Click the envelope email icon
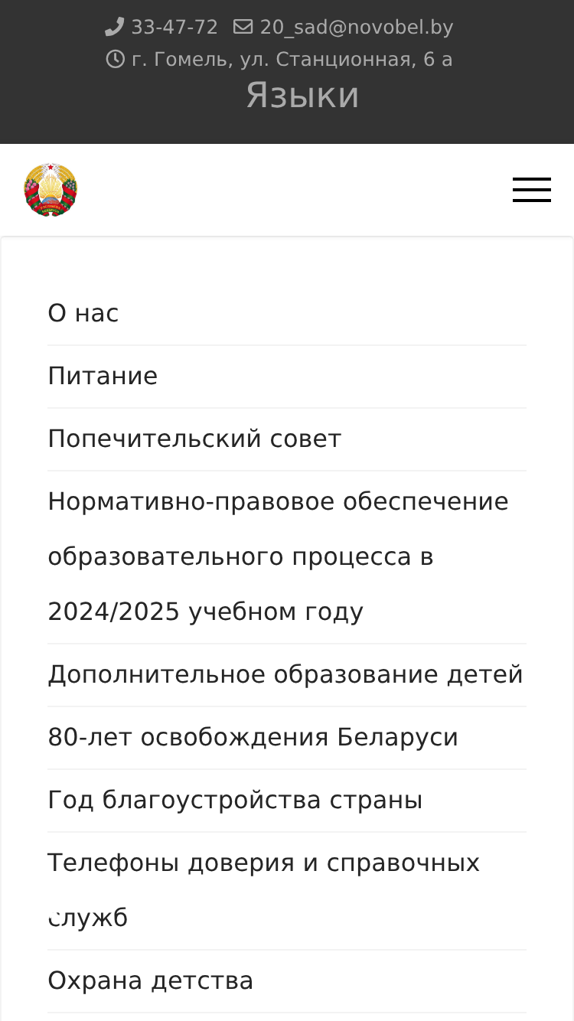 [243, 28]
